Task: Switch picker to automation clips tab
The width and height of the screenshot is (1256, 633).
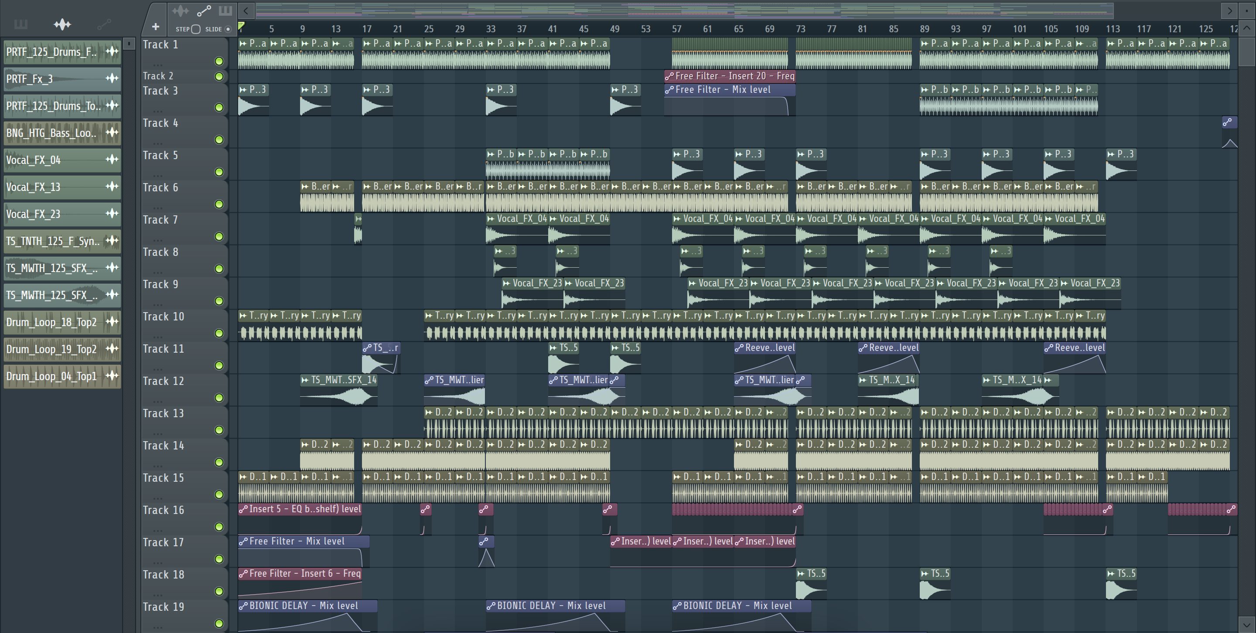Action: 104,24
